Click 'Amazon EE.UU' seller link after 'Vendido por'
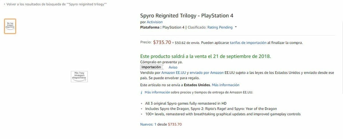The height and width of the screenshot is (139, 343). pyautogui.click(x=173, y=73)
